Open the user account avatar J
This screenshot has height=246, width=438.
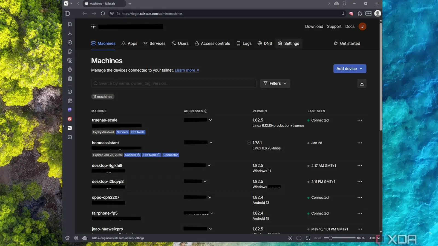coord(362,27)
